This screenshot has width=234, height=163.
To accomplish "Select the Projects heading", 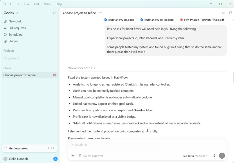I will [9, 51].
